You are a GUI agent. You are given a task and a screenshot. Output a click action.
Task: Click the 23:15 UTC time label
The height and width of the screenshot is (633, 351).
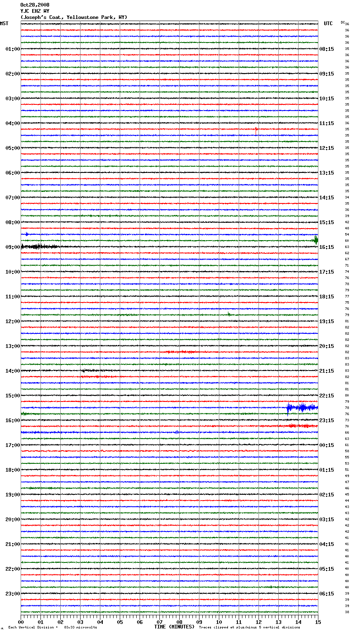click(x=327, y=420)
